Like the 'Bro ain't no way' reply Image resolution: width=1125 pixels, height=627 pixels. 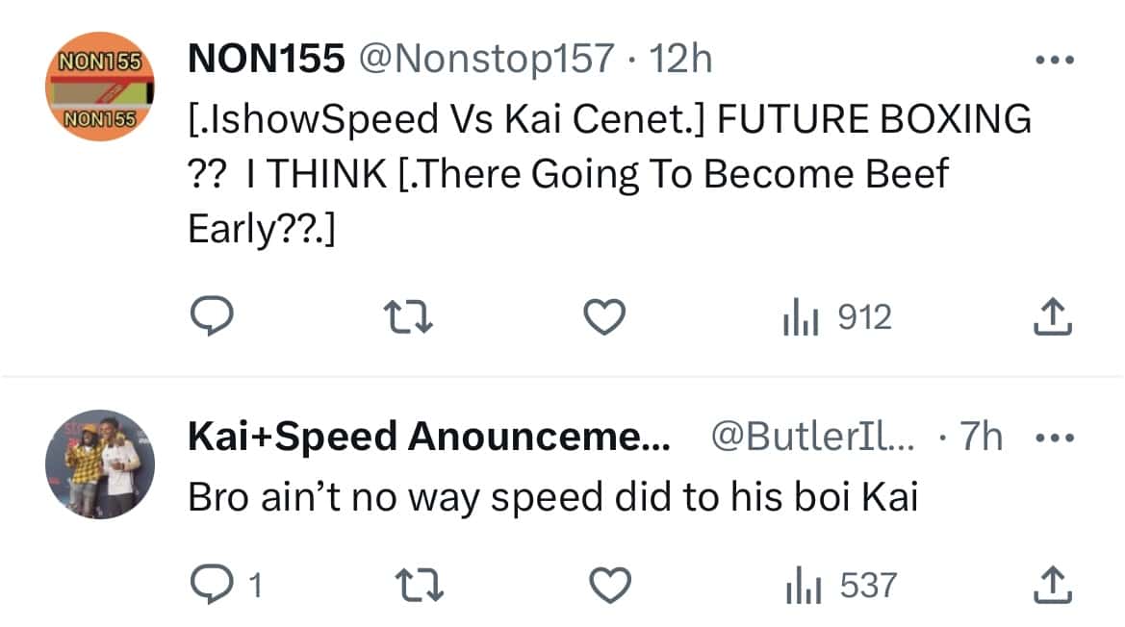(610, 585)
